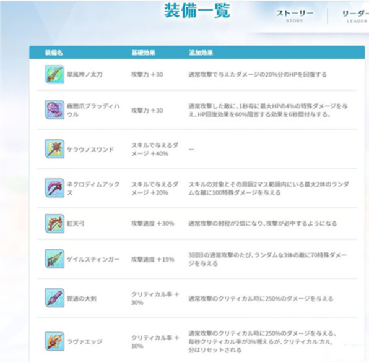Open the リーダー LEADER nav tab
Viewport: 369px width, 363px height.
(355, 16)
